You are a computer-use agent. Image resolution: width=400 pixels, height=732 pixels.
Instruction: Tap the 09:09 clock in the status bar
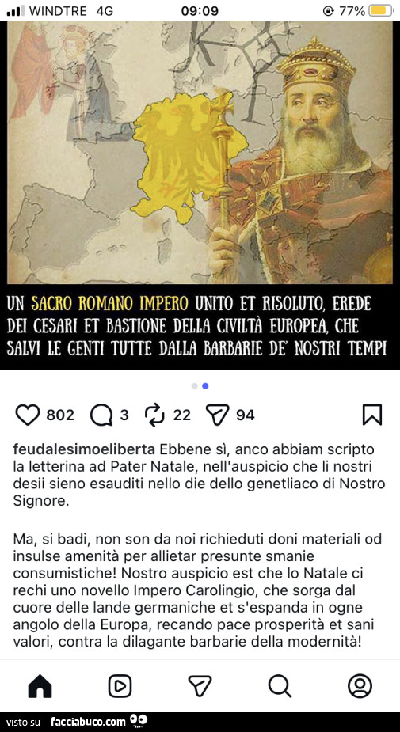[200, 11]
